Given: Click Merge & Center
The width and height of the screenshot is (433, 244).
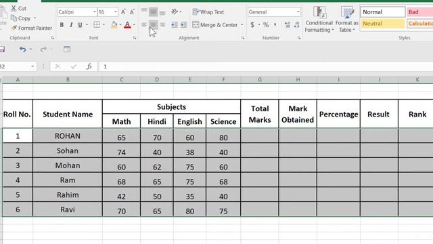Looking at the screenshot, I should pos(215,25).
